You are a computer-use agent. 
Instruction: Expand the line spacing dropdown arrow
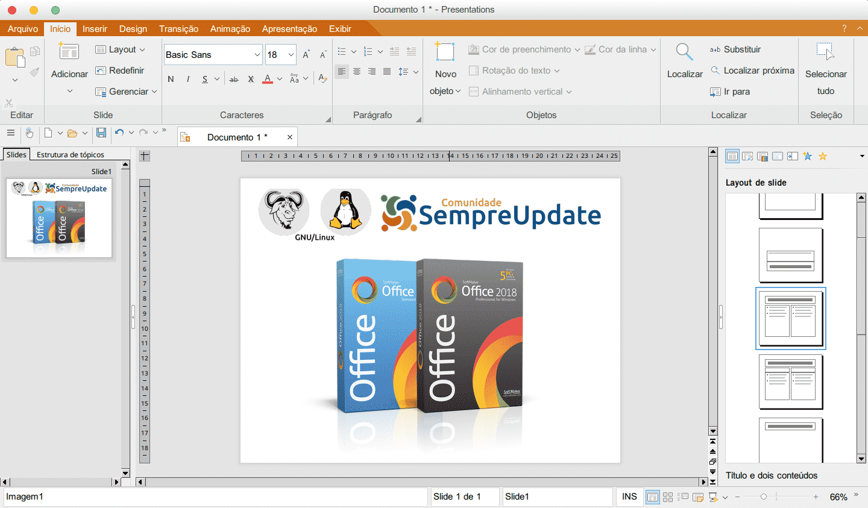(416, 71)
